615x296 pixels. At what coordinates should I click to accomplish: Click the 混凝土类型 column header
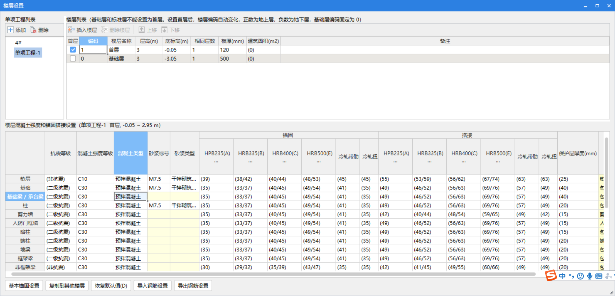click(x=130, y=153)
